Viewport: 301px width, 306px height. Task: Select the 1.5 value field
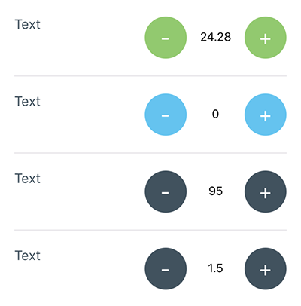215,268
